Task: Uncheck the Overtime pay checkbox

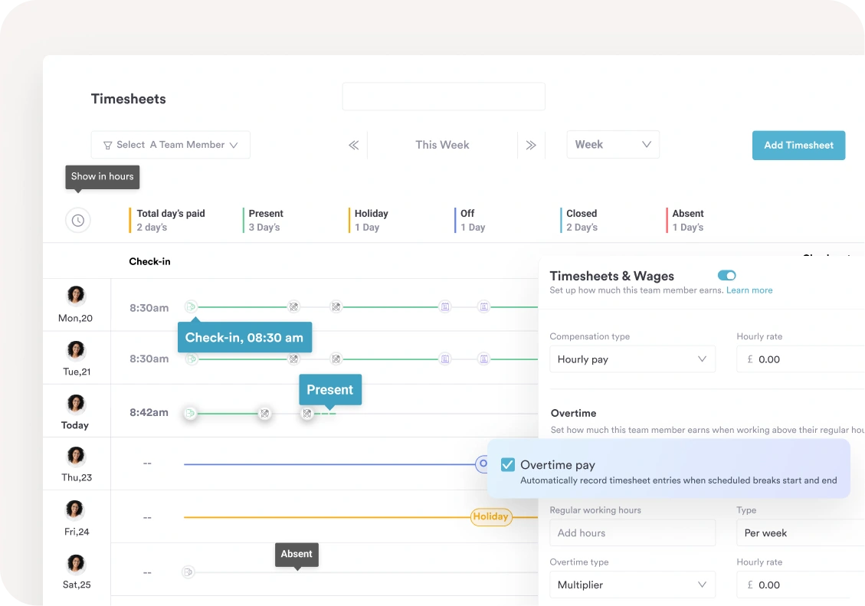Action: (x=508, y=465)
